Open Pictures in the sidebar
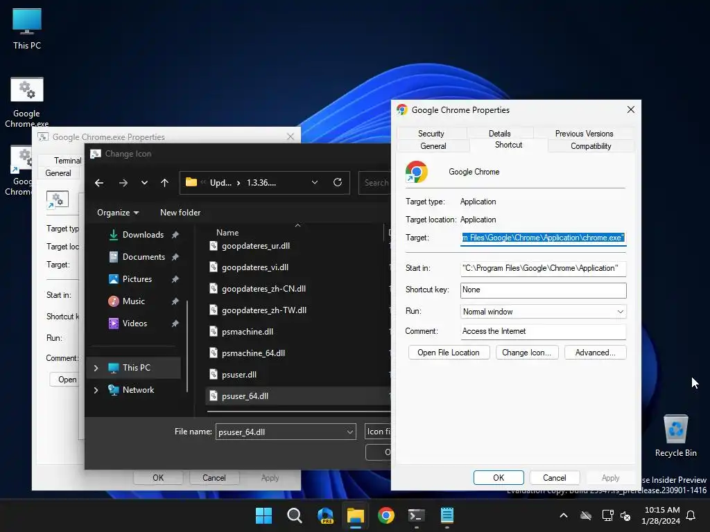The image size is (710, 532). coord(137,279)
